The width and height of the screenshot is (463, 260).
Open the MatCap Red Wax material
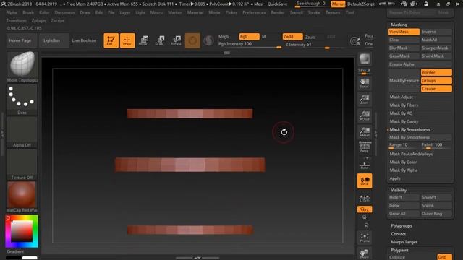tap(22, 197)
